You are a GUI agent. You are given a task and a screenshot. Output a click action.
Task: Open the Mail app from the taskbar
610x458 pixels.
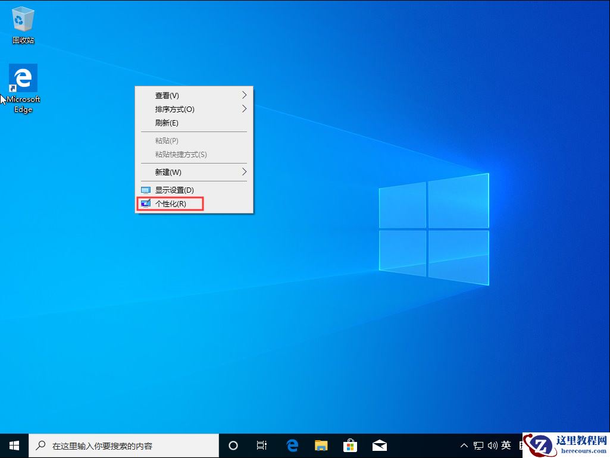[379, 445]
